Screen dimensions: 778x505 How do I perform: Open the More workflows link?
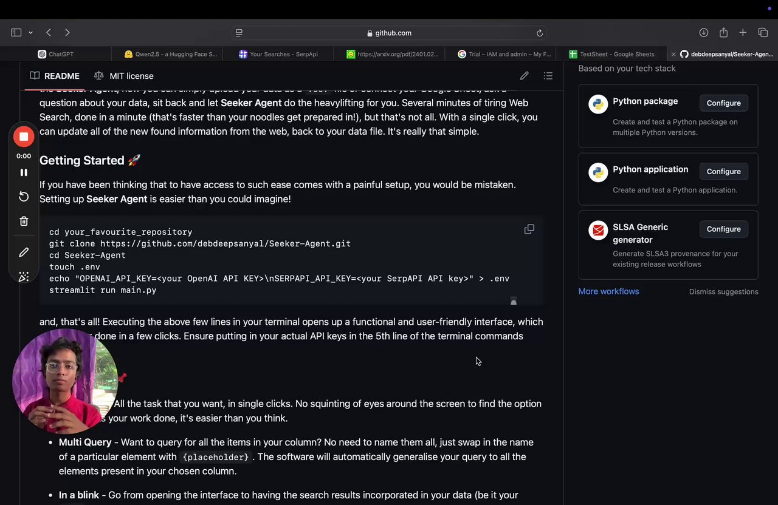608,291
